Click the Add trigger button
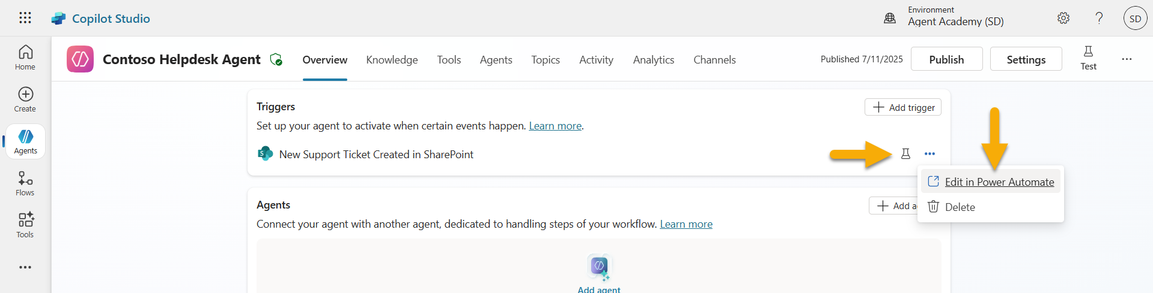This screenshot has height=293, width=1153. point(903,107)
